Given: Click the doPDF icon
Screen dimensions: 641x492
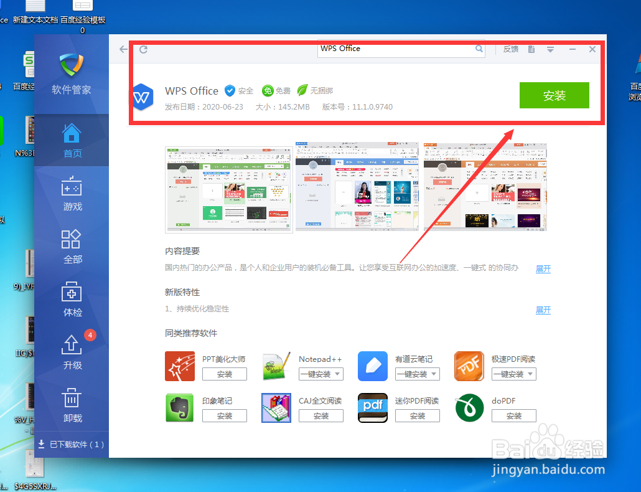Looking at the screenshot, I should pos(469,408).
